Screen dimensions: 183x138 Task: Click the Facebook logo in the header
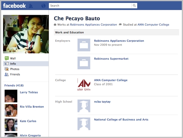click(14, 6)
